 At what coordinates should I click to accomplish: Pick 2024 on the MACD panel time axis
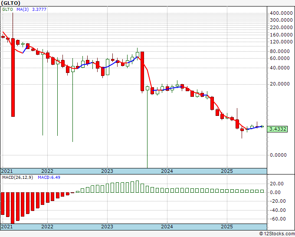pyautogui.click(x=167, y=227)
